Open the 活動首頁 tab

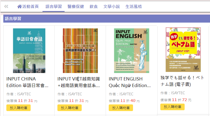tap(28, 6)
